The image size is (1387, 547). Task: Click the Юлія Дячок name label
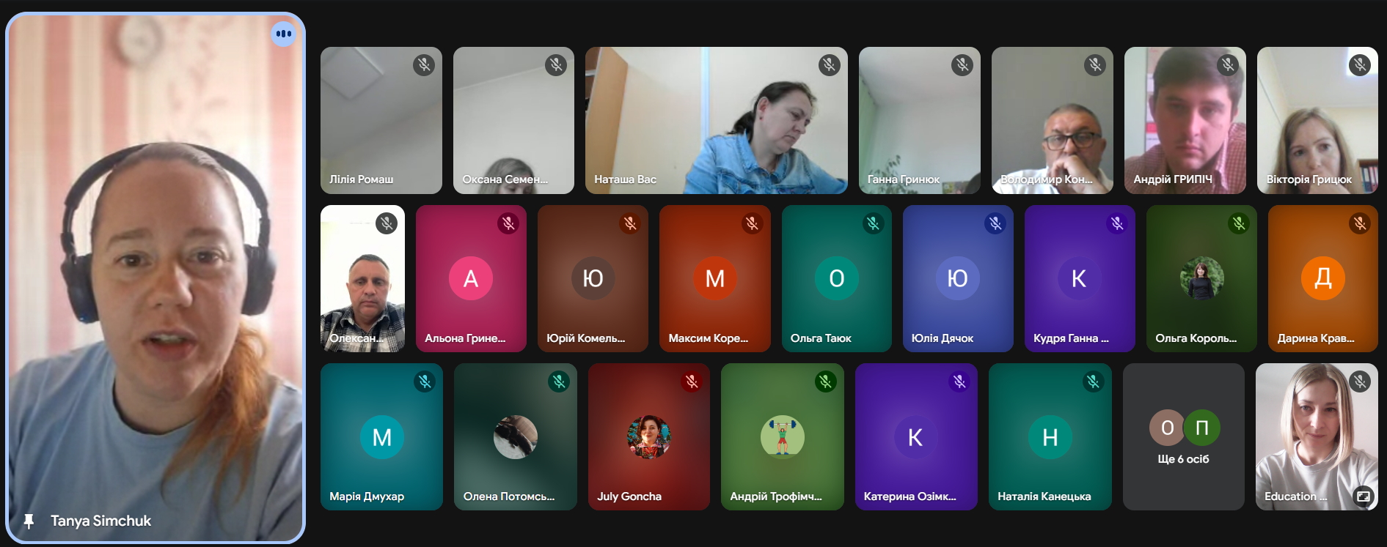(942, 338)
